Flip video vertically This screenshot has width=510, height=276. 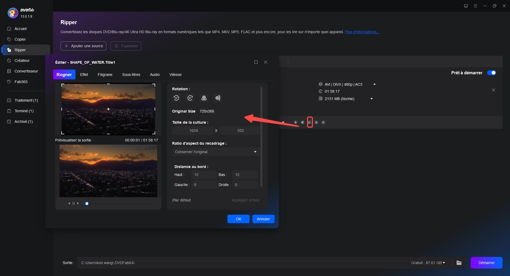click(218, 98)
